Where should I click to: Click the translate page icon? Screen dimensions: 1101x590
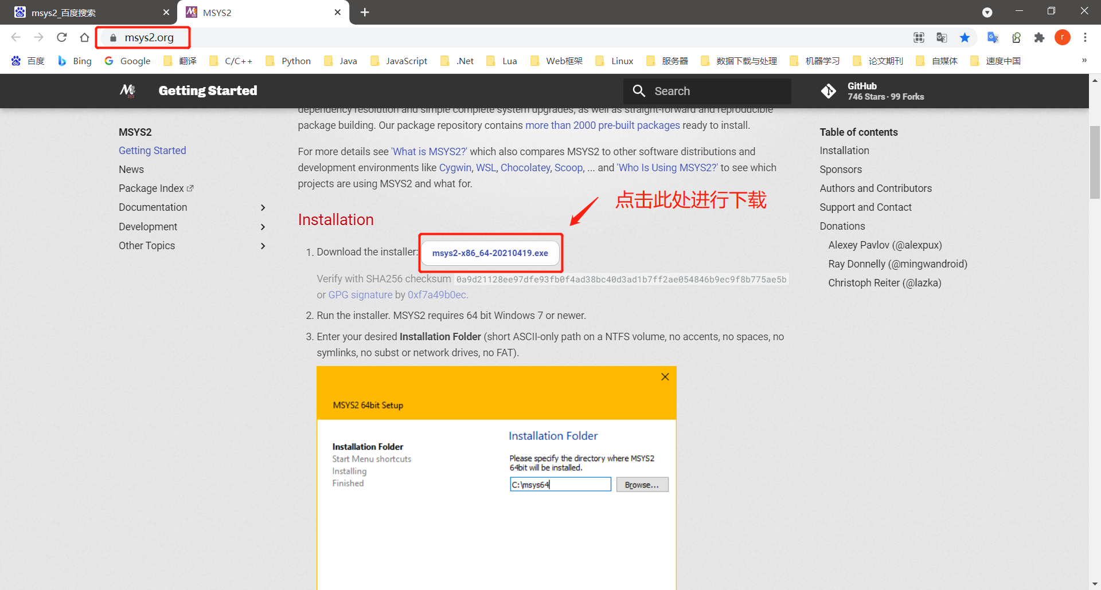942,37
